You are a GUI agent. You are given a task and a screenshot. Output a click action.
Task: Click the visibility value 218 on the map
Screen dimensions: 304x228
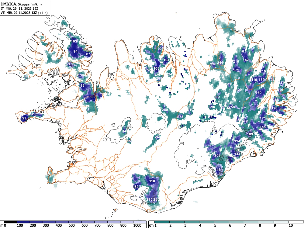point(236,61)
